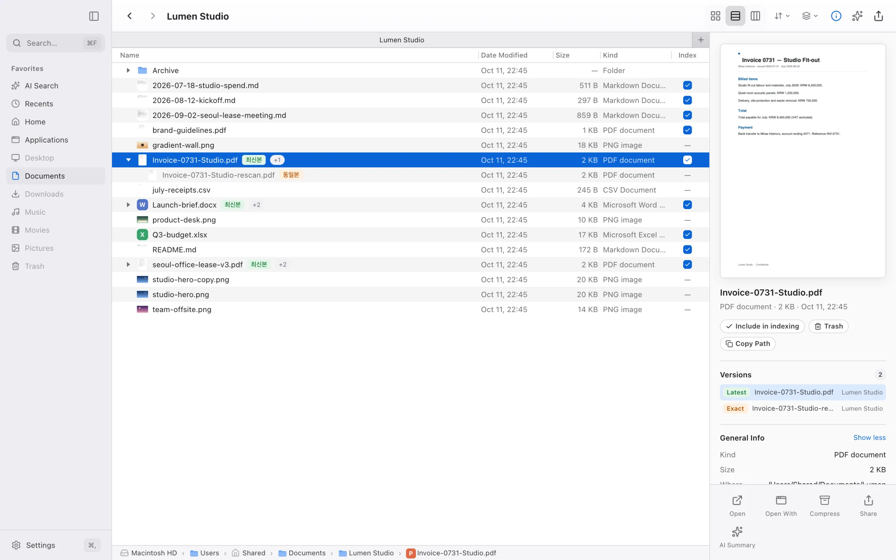Viewport: 896px width, 560px height.
Task: Generate AI Summary for the invoice
Action: point(737,537)
